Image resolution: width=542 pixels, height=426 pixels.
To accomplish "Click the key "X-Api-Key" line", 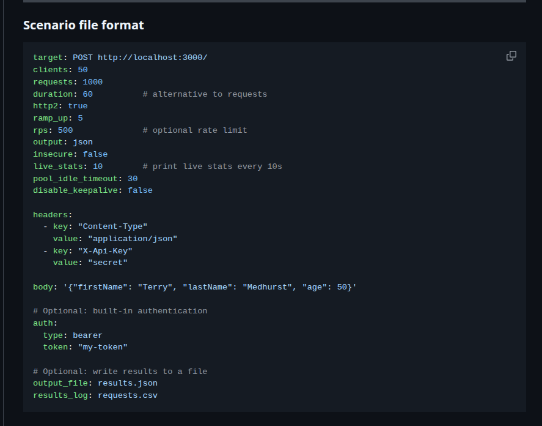I will pyautogui.click(x=88, y=251).
